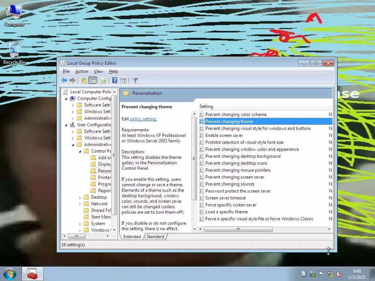This screenshot has width=375, height=281.
Task: Select the Shared Folders tree item
Action: coord(97,210)
